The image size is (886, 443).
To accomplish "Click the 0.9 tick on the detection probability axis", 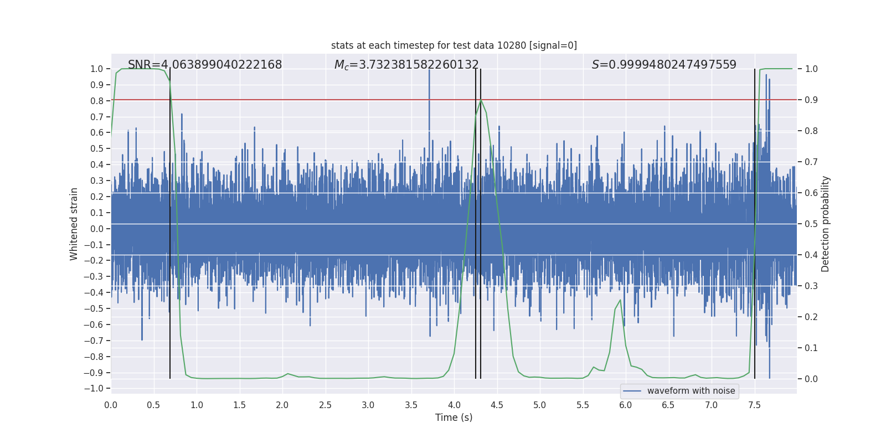I will 811,100.
